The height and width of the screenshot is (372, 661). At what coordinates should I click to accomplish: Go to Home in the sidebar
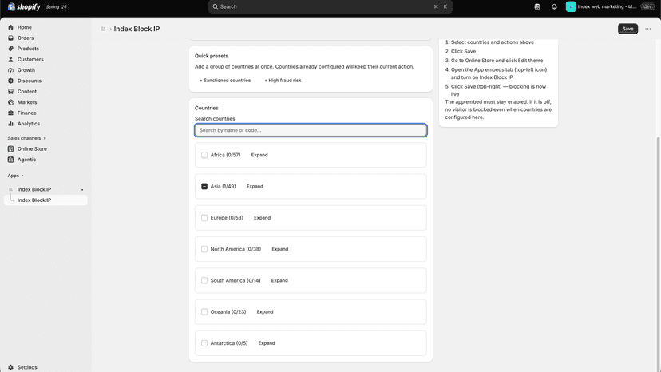point(25,27)
